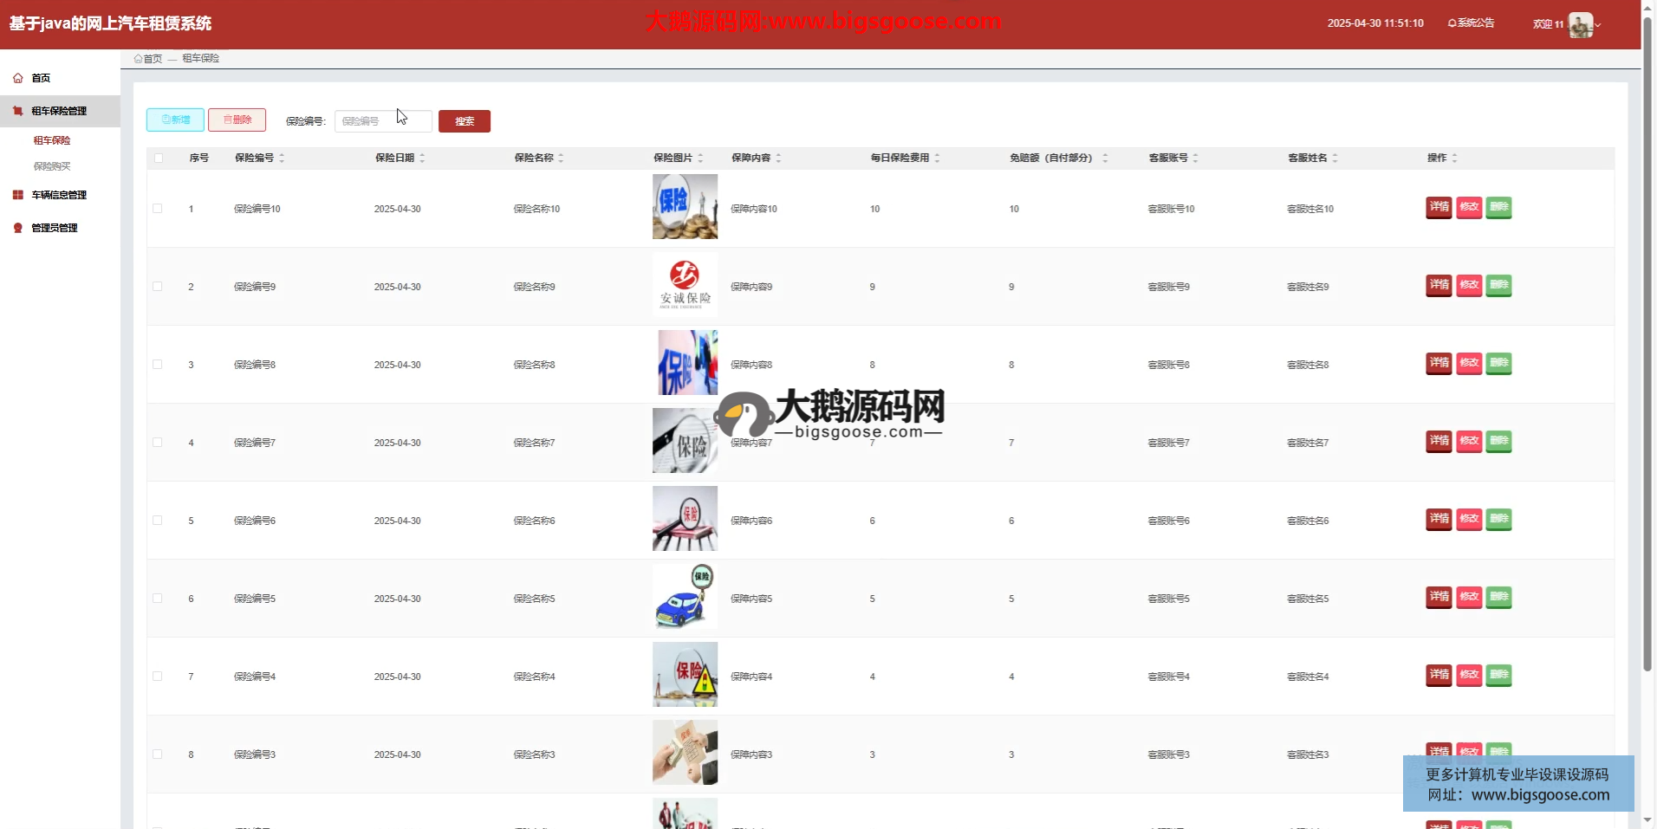Sort by 保险编号 column arrows
1657x829 pixels.
tap(282, 158)
